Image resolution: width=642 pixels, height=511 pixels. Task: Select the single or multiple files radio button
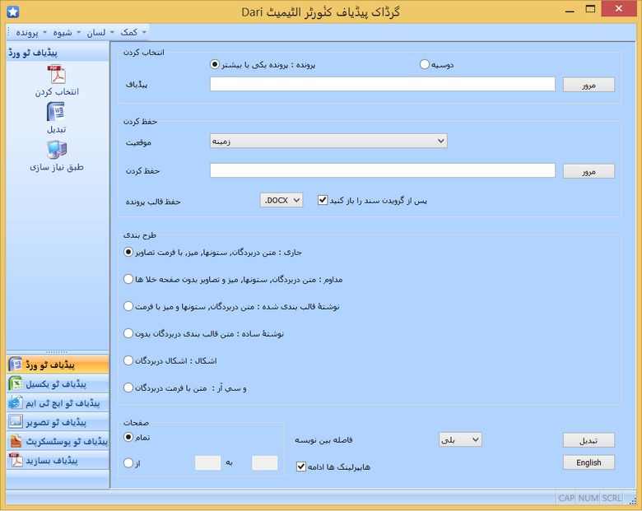pyautogui.click(x=215, y=64)
